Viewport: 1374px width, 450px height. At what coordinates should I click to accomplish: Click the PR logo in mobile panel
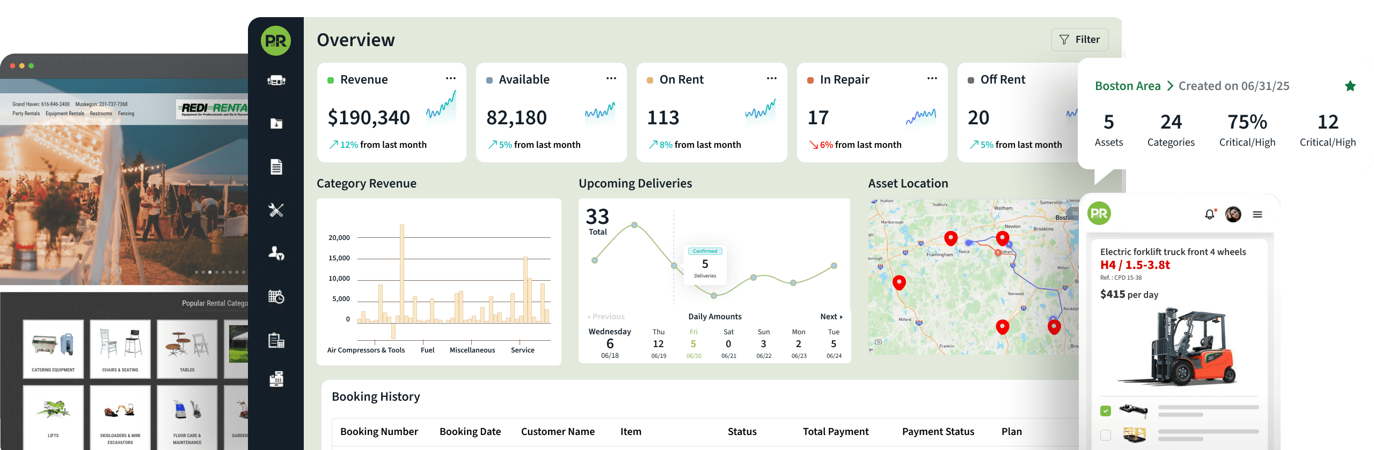[1099, 213]
